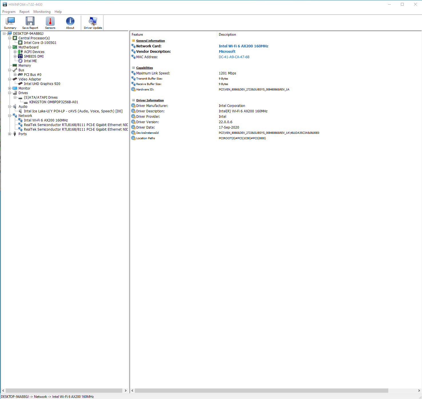422x399 pixels.
Task: Collapse the Motherboard tree node
Action: [9, 47]
